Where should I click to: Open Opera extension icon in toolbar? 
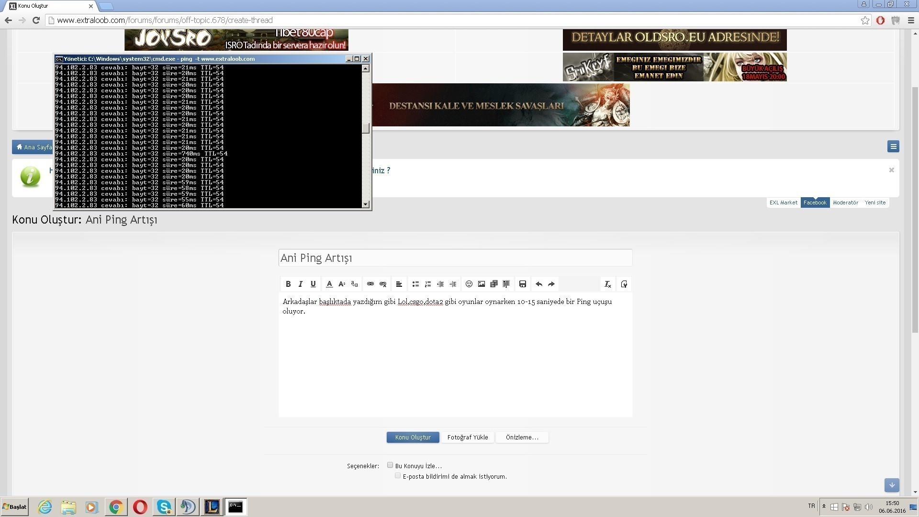[x=880, y=20]
